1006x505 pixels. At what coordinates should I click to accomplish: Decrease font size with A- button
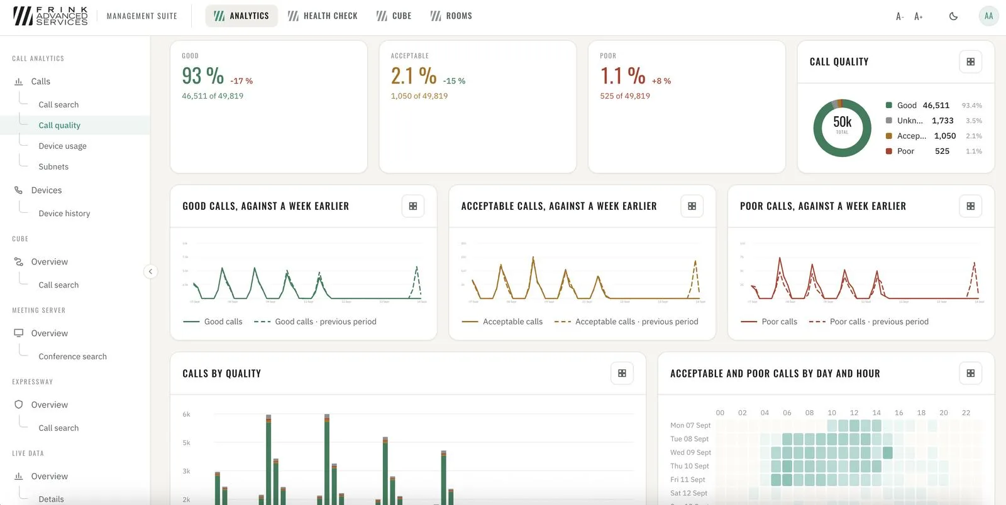900,16
